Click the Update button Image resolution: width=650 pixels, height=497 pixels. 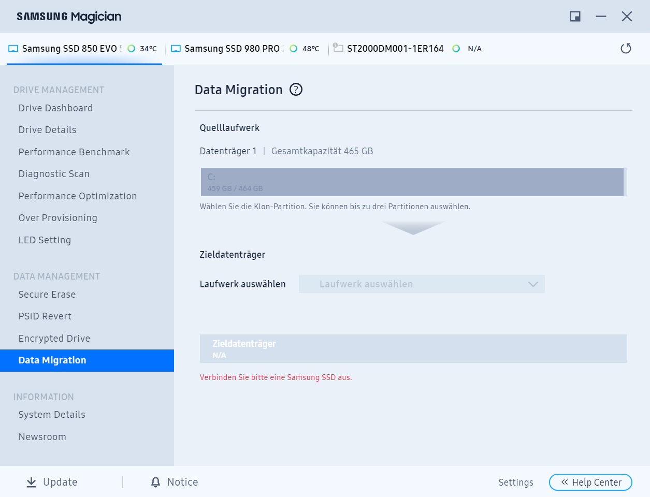[x=52, y=482]
